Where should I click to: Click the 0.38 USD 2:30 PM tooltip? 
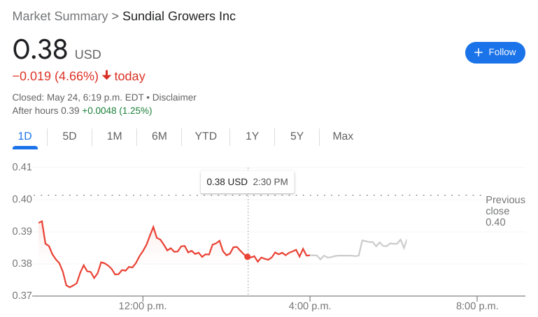tap(247, 182)
